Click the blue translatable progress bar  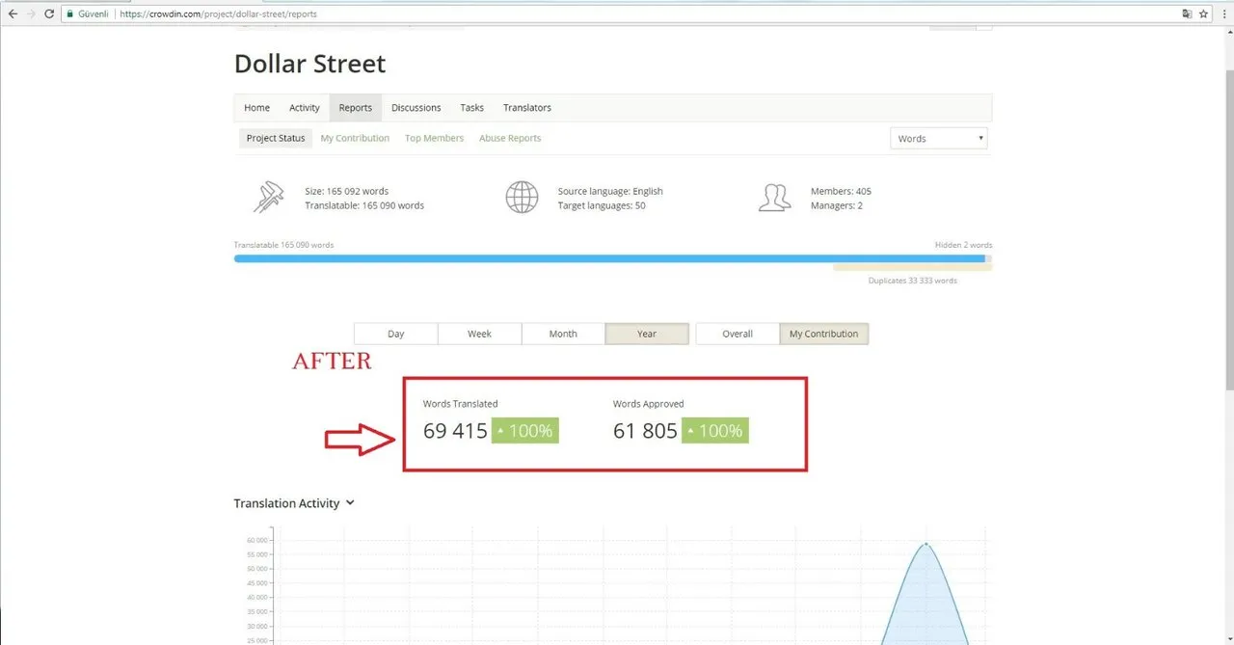point(609,258)
